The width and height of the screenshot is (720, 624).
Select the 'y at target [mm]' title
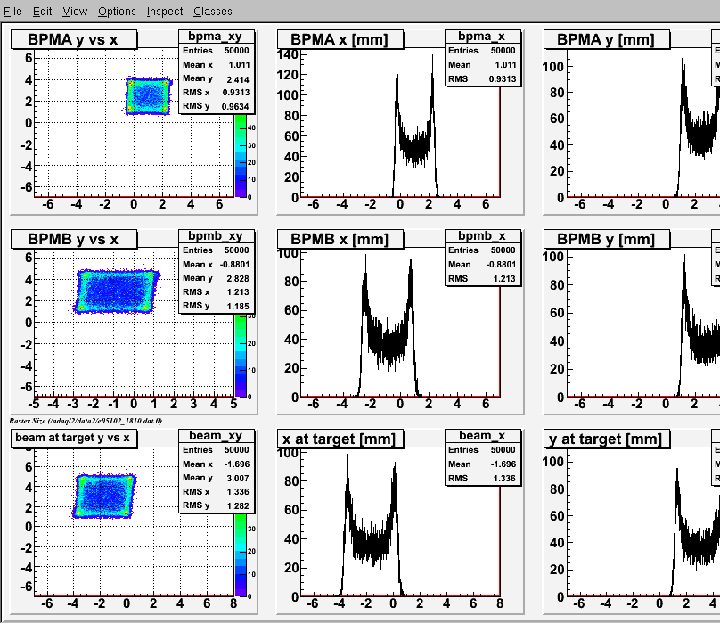click(x=607, y=439)
